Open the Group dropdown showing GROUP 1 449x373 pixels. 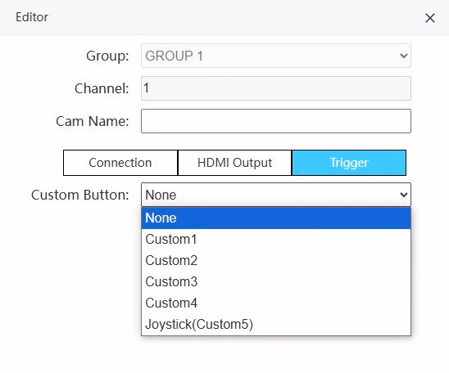pos(276,56)
